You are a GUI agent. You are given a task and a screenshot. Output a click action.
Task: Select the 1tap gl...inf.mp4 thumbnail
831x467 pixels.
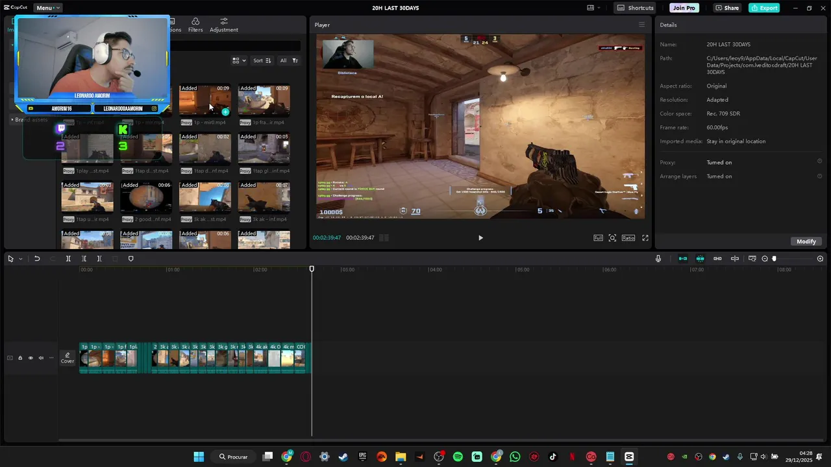(x=264, y=149)
